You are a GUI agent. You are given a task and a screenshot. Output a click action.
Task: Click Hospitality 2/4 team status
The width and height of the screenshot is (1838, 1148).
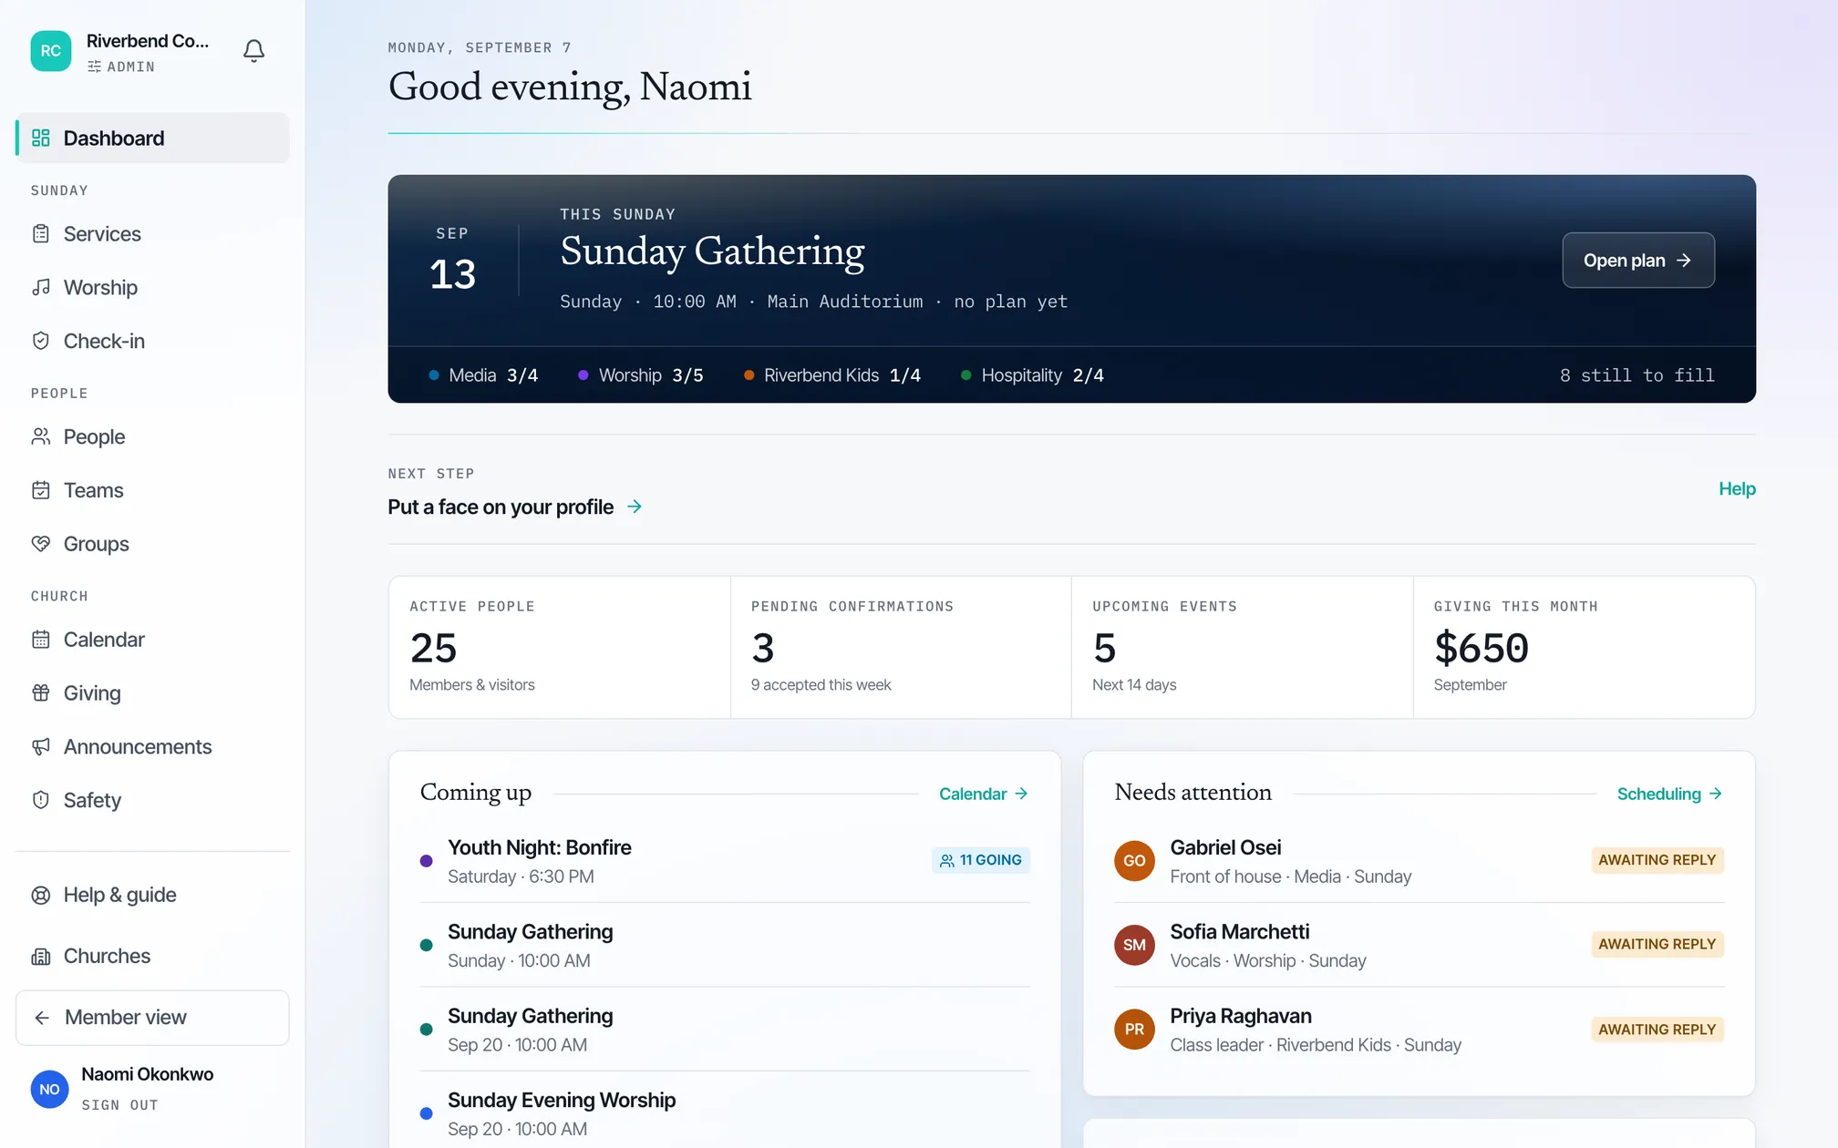click(x=1032, y=375)
